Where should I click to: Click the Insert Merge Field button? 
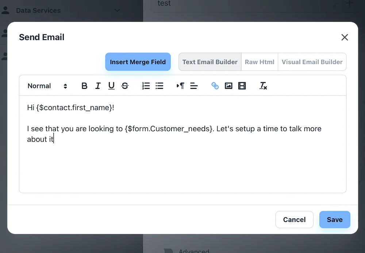(x=138, y=62)
